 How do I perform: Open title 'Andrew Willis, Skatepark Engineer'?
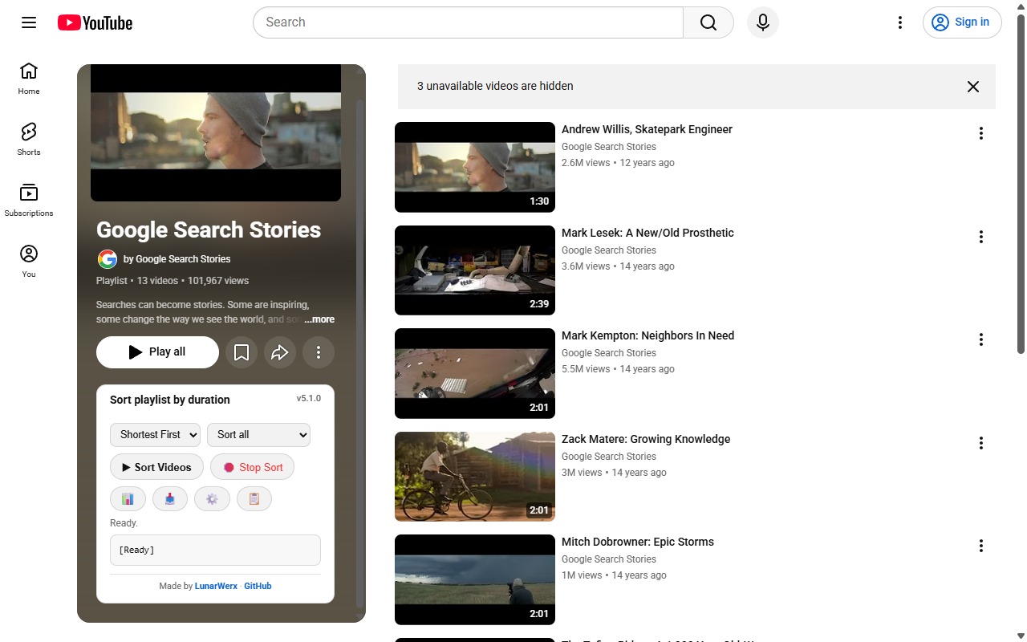647,129
